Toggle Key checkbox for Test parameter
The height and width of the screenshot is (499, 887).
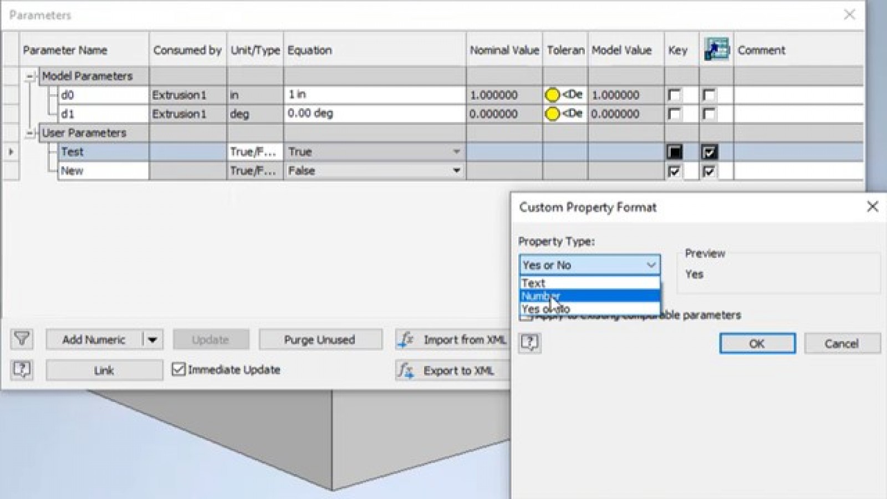coord(675,151)
